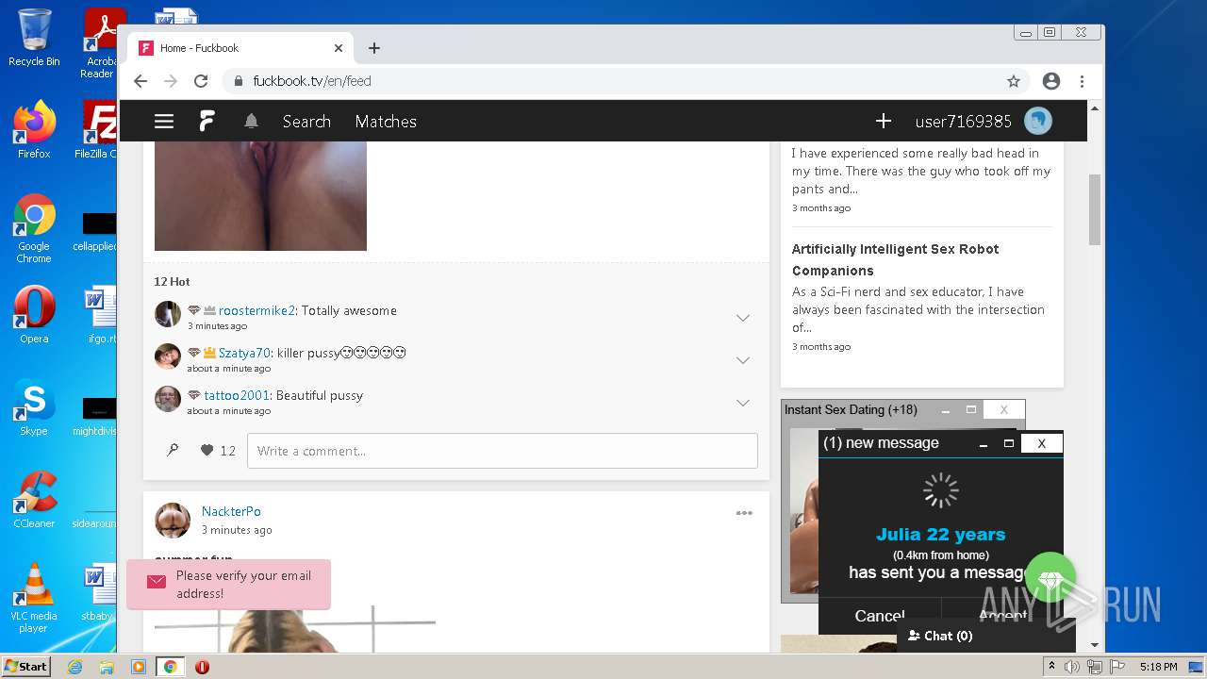Click the 12 Hot label

tap(172, 281)
